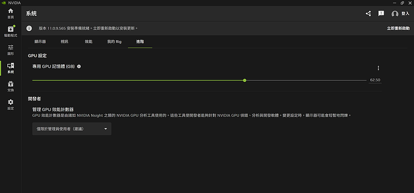Screen dimensions: 414x193
Task: Go to the 首頁 home sidebar icon
Action: pyautogui.click(x=11, y=14)
